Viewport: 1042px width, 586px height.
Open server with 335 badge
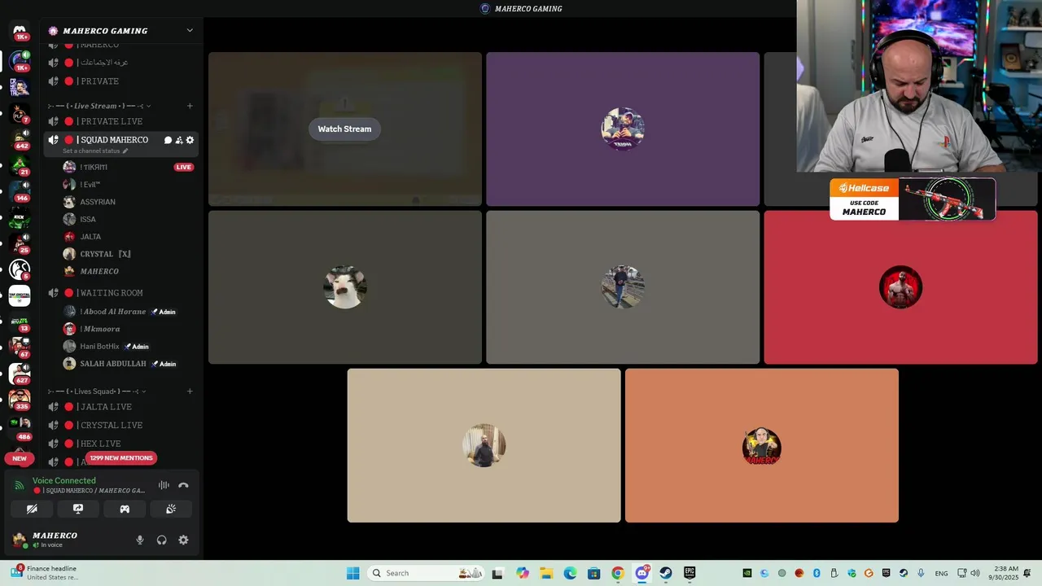point(20,400)
